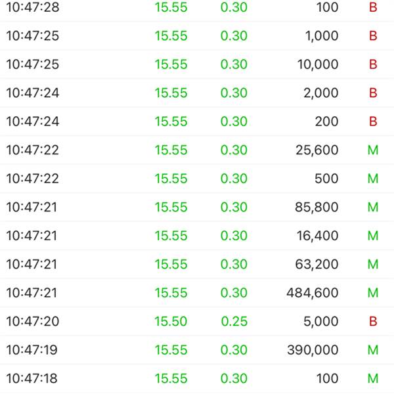Click the volume value 200
Image resolution: width=394 pixels, height=394 pixels.
point(326,121)
